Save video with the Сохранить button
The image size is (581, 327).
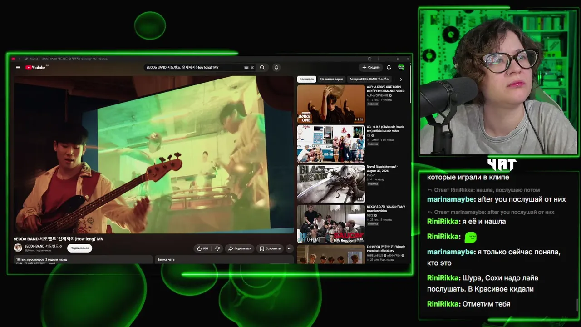coord(270,248)
